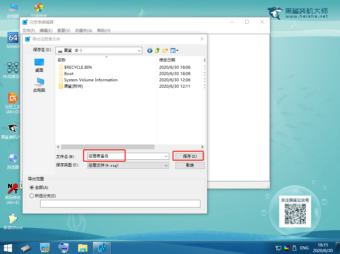
Task: Open the 查看(V) menu in Registry Editor
Action: [x=64, y=31]
